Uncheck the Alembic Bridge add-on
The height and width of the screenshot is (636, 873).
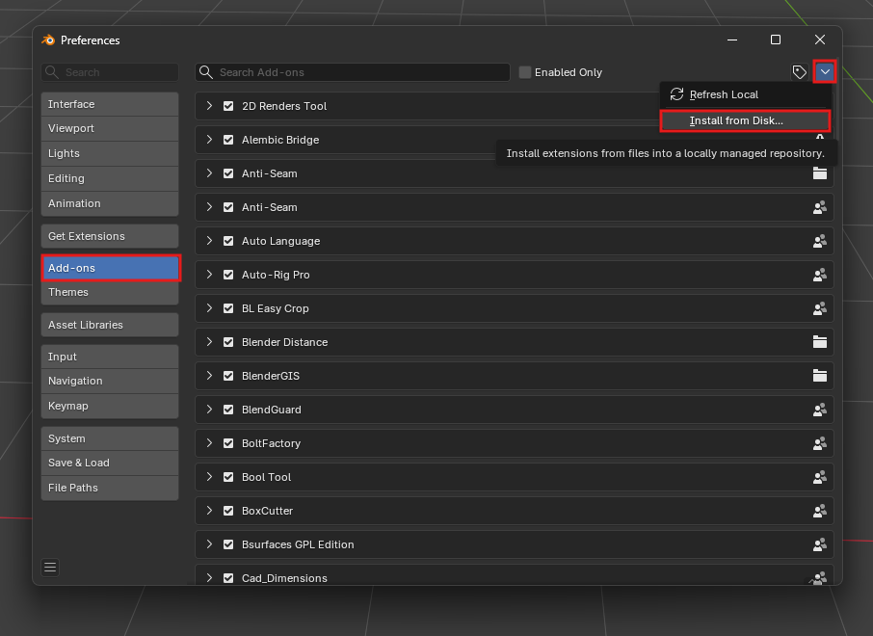pos(228,140)
